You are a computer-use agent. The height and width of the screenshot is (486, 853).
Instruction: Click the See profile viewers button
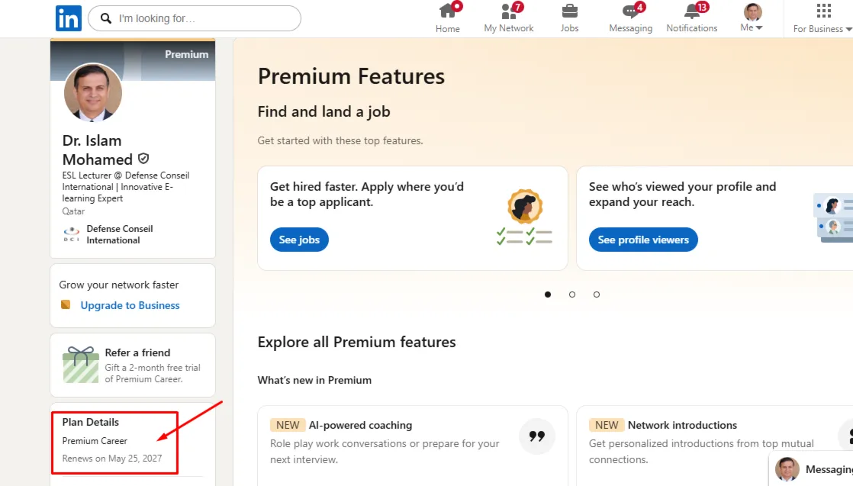tap(643, 240)
